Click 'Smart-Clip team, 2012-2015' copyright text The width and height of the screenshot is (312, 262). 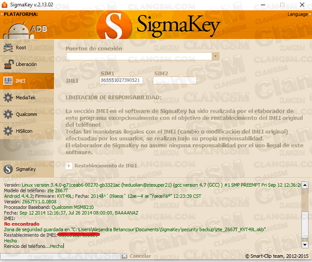point(277,256)
